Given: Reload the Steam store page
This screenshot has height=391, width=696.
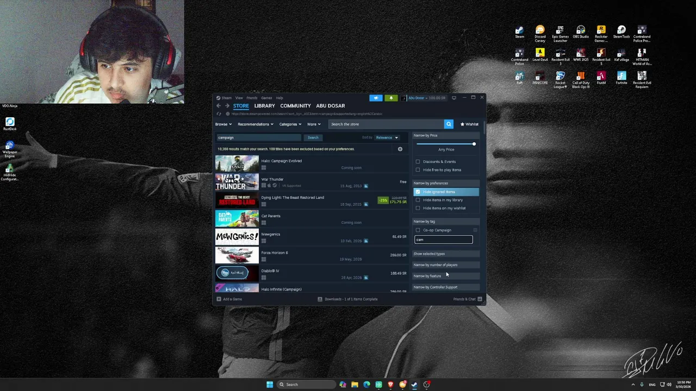Looking at the screenshot, I should pos(219,114).
